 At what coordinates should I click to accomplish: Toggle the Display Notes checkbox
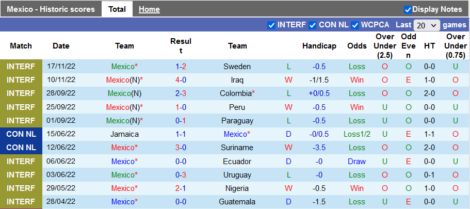pos(408,9)
